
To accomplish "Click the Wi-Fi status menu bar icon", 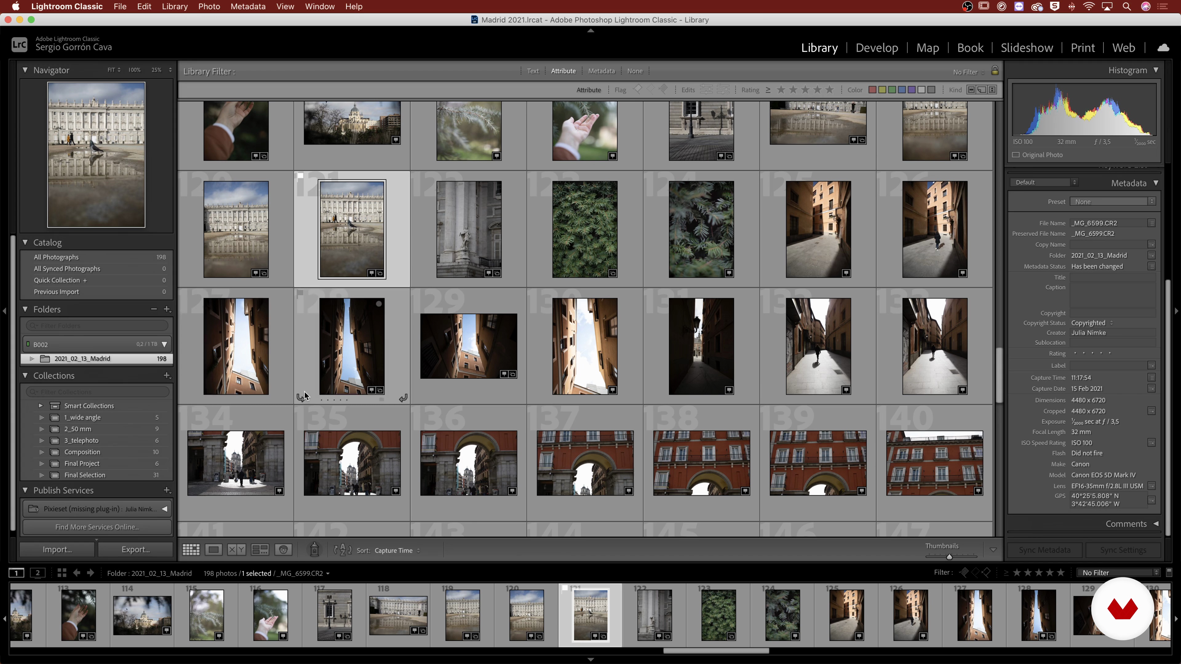I will pos(1089,6).
